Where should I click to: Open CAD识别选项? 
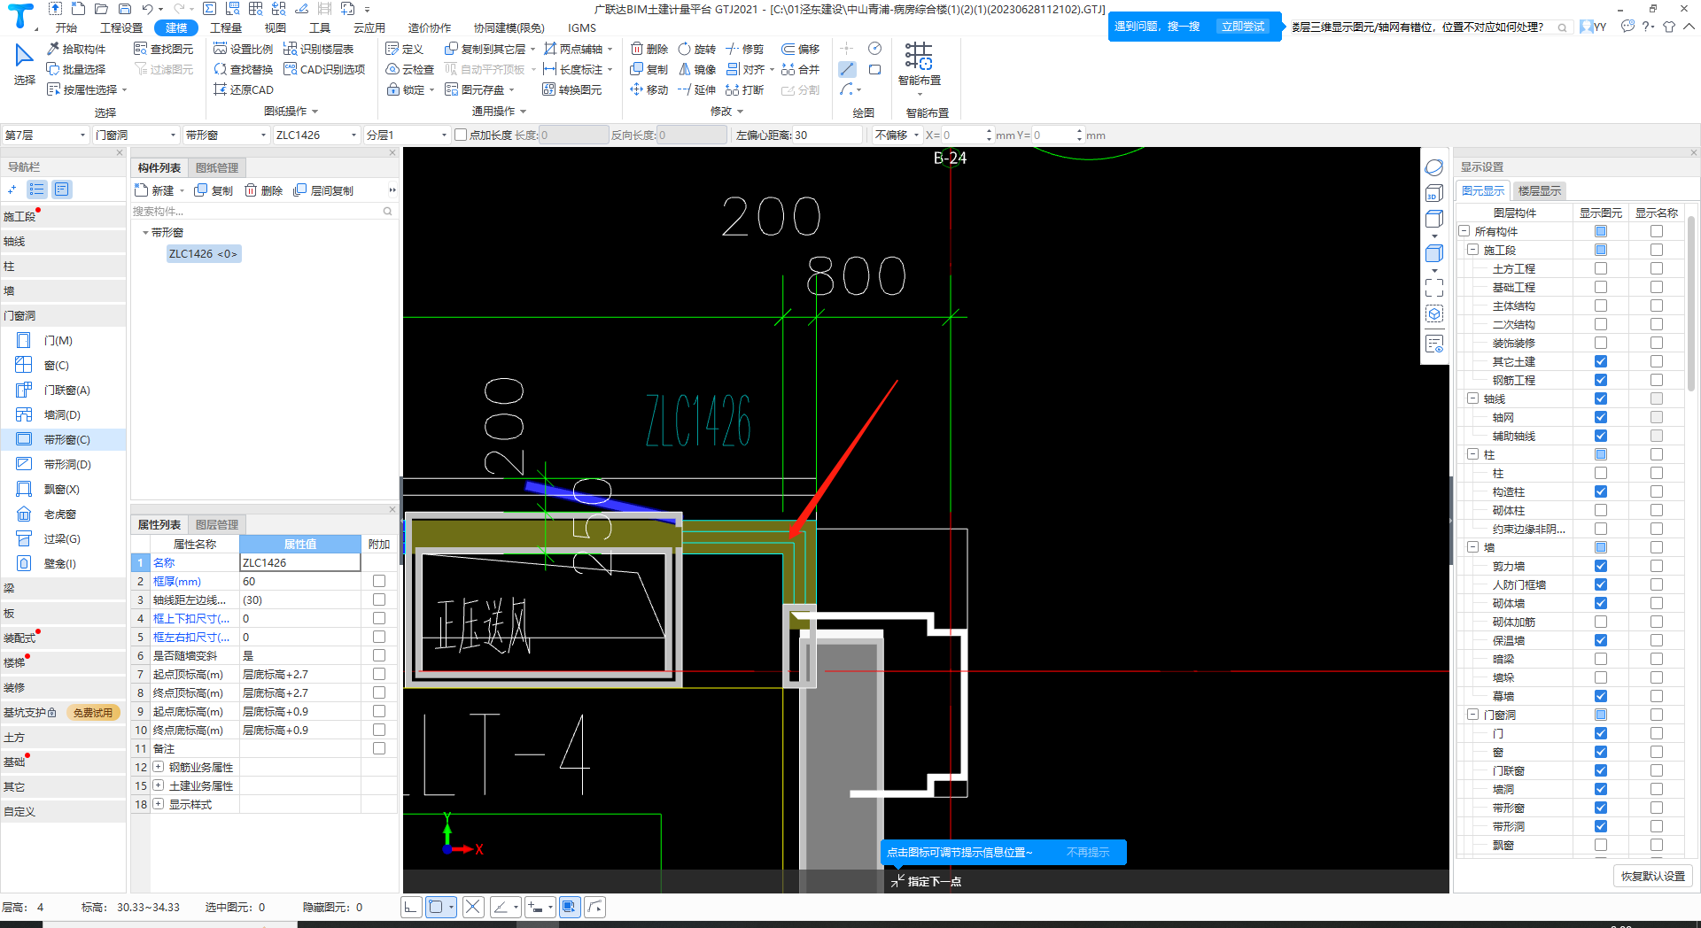(x=324, y=69)
